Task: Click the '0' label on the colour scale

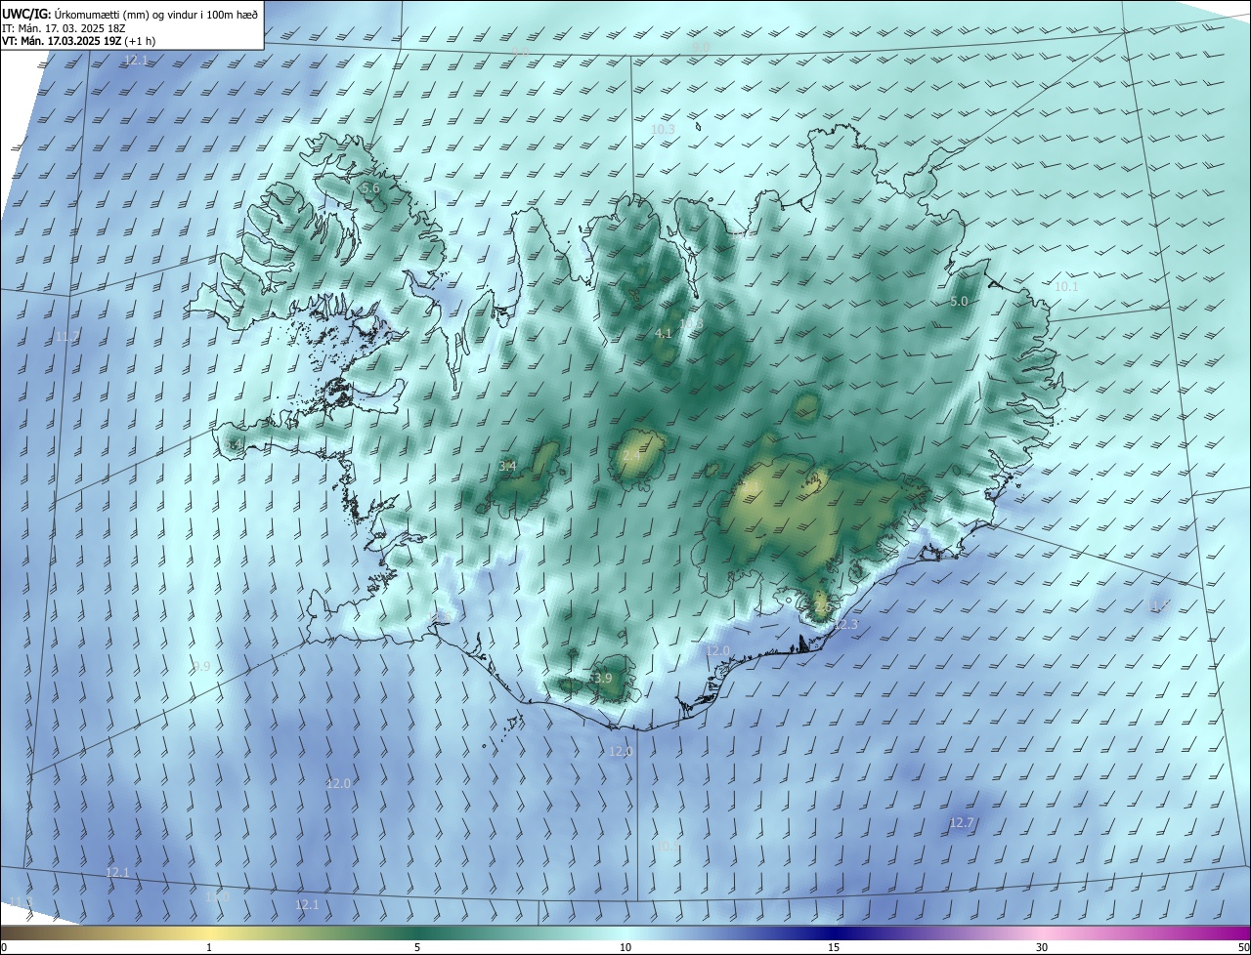Action: pos(4,947)
